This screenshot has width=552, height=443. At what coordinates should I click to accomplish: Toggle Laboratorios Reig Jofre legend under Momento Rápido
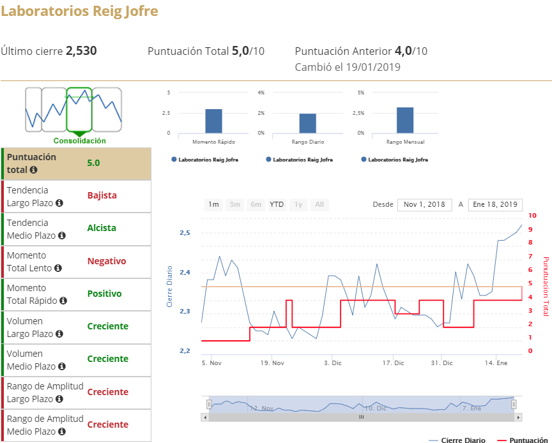[204, 160]
